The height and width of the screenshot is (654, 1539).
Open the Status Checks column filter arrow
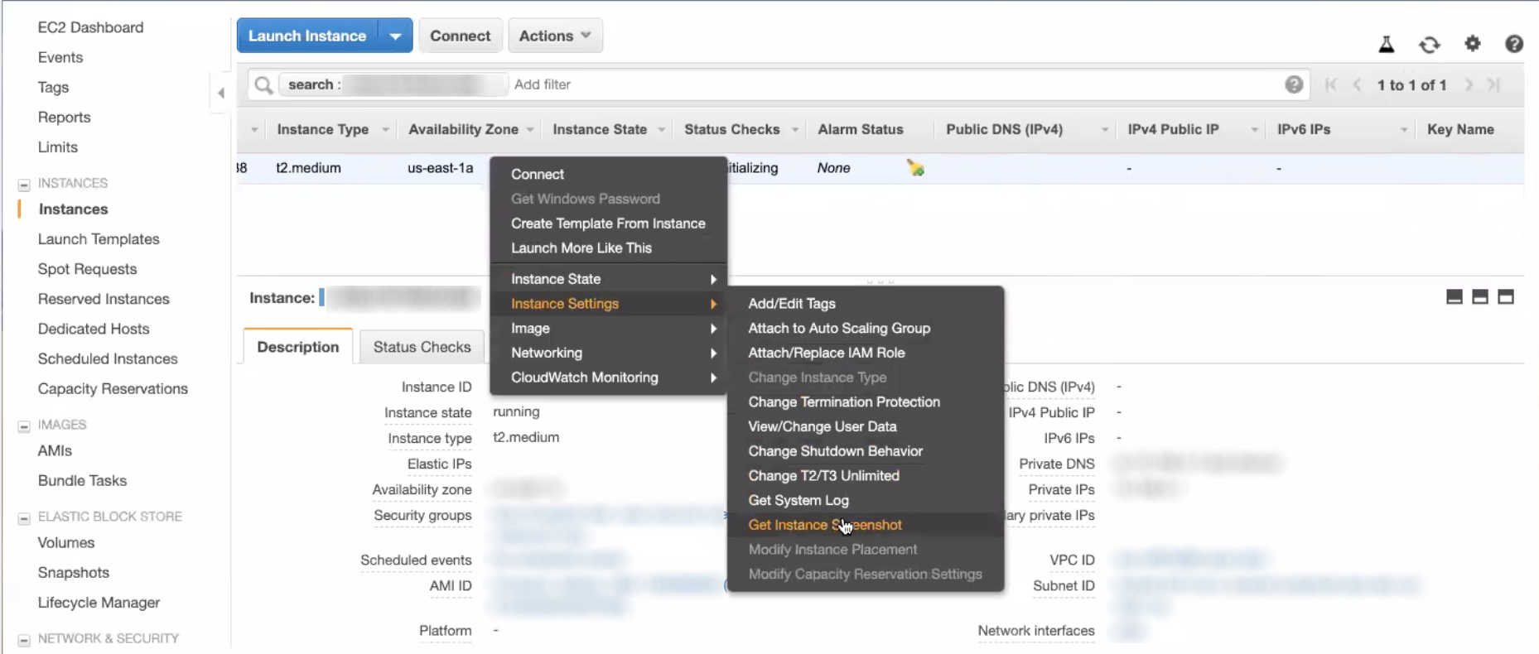pos(794,130)
